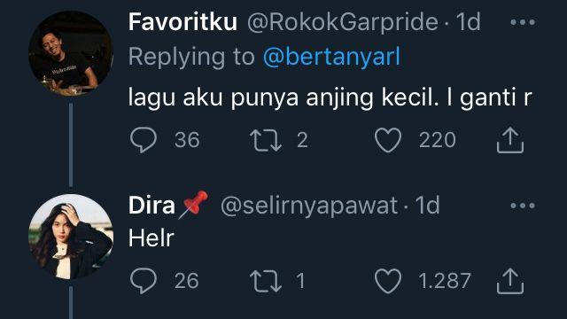Like Dira's Helr tweet
This screenshot has height=319, width=567.
tap(388, 280)
